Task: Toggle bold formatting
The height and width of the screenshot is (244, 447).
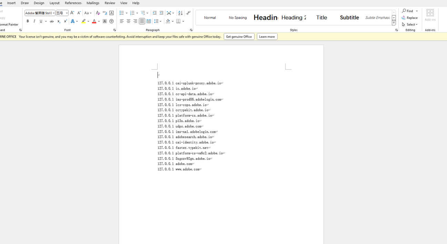Action: point(28,21)
